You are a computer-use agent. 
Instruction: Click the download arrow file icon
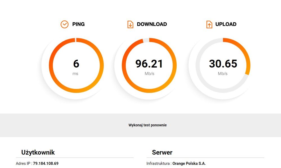pyautogui.click(x=130, y=24)
